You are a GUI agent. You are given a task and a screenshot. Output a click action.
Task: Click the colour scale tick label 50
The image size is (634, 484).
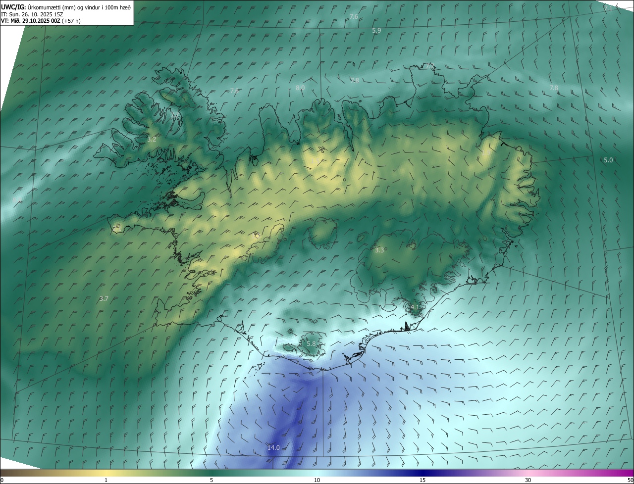coord(630,481)
